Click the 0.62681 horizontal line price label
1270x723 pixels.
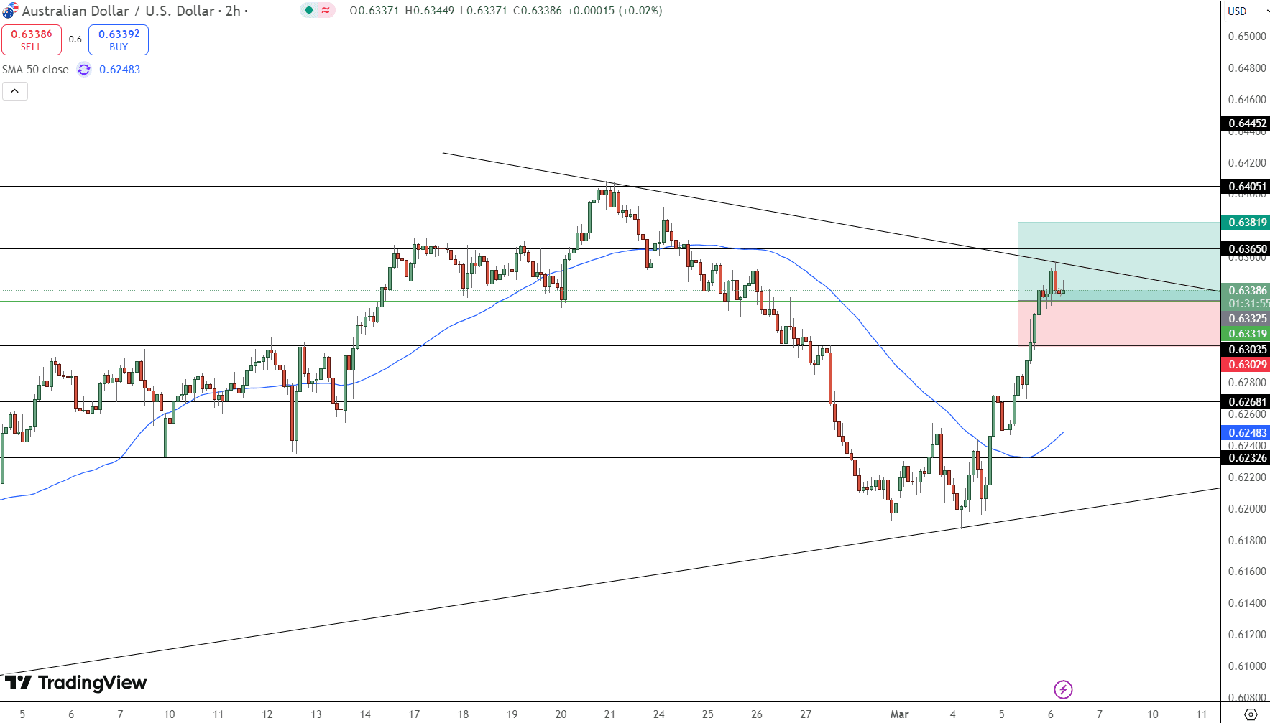pos(1247,402)
